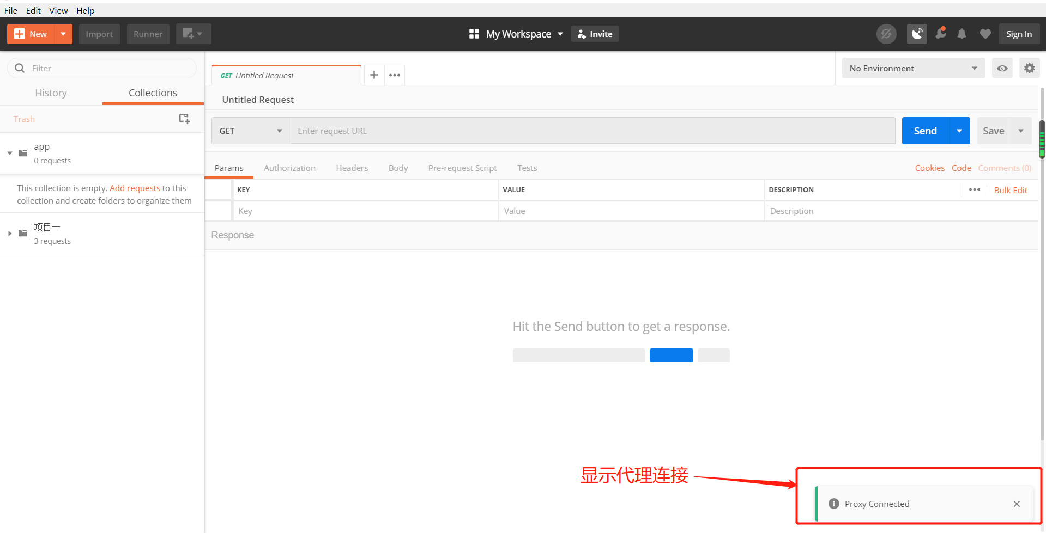Open the Runner

pyautogui.click(x=148, y=34)
